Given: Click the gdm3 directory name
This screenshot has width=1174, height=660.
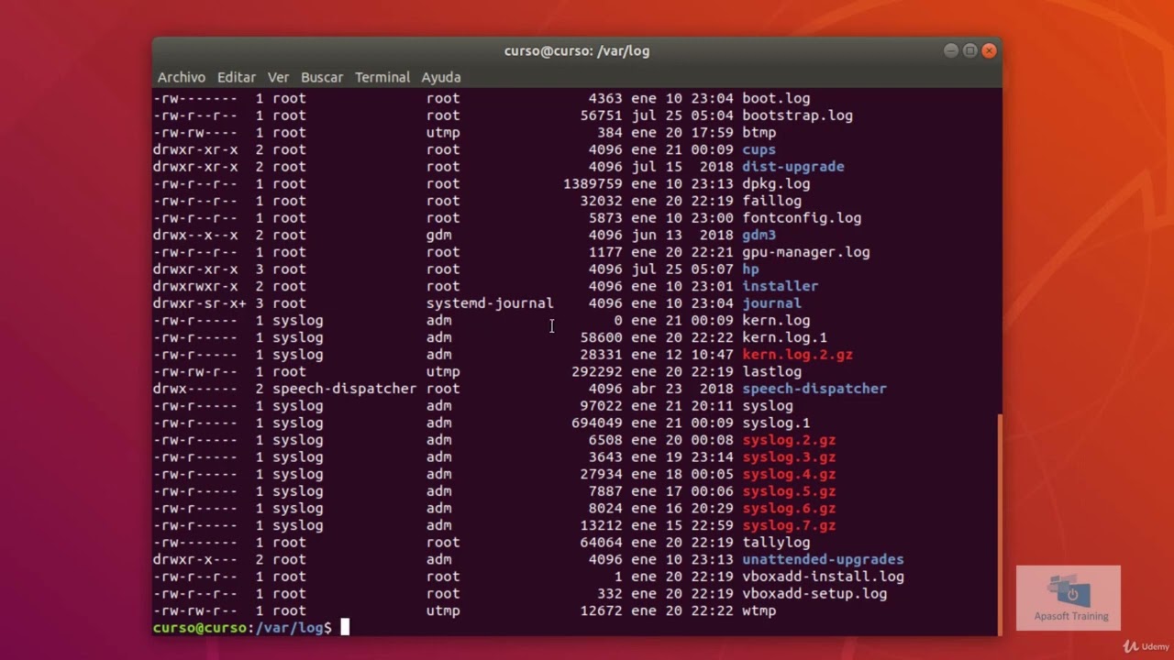Looking at the screenshot, I should pos(759,235).
